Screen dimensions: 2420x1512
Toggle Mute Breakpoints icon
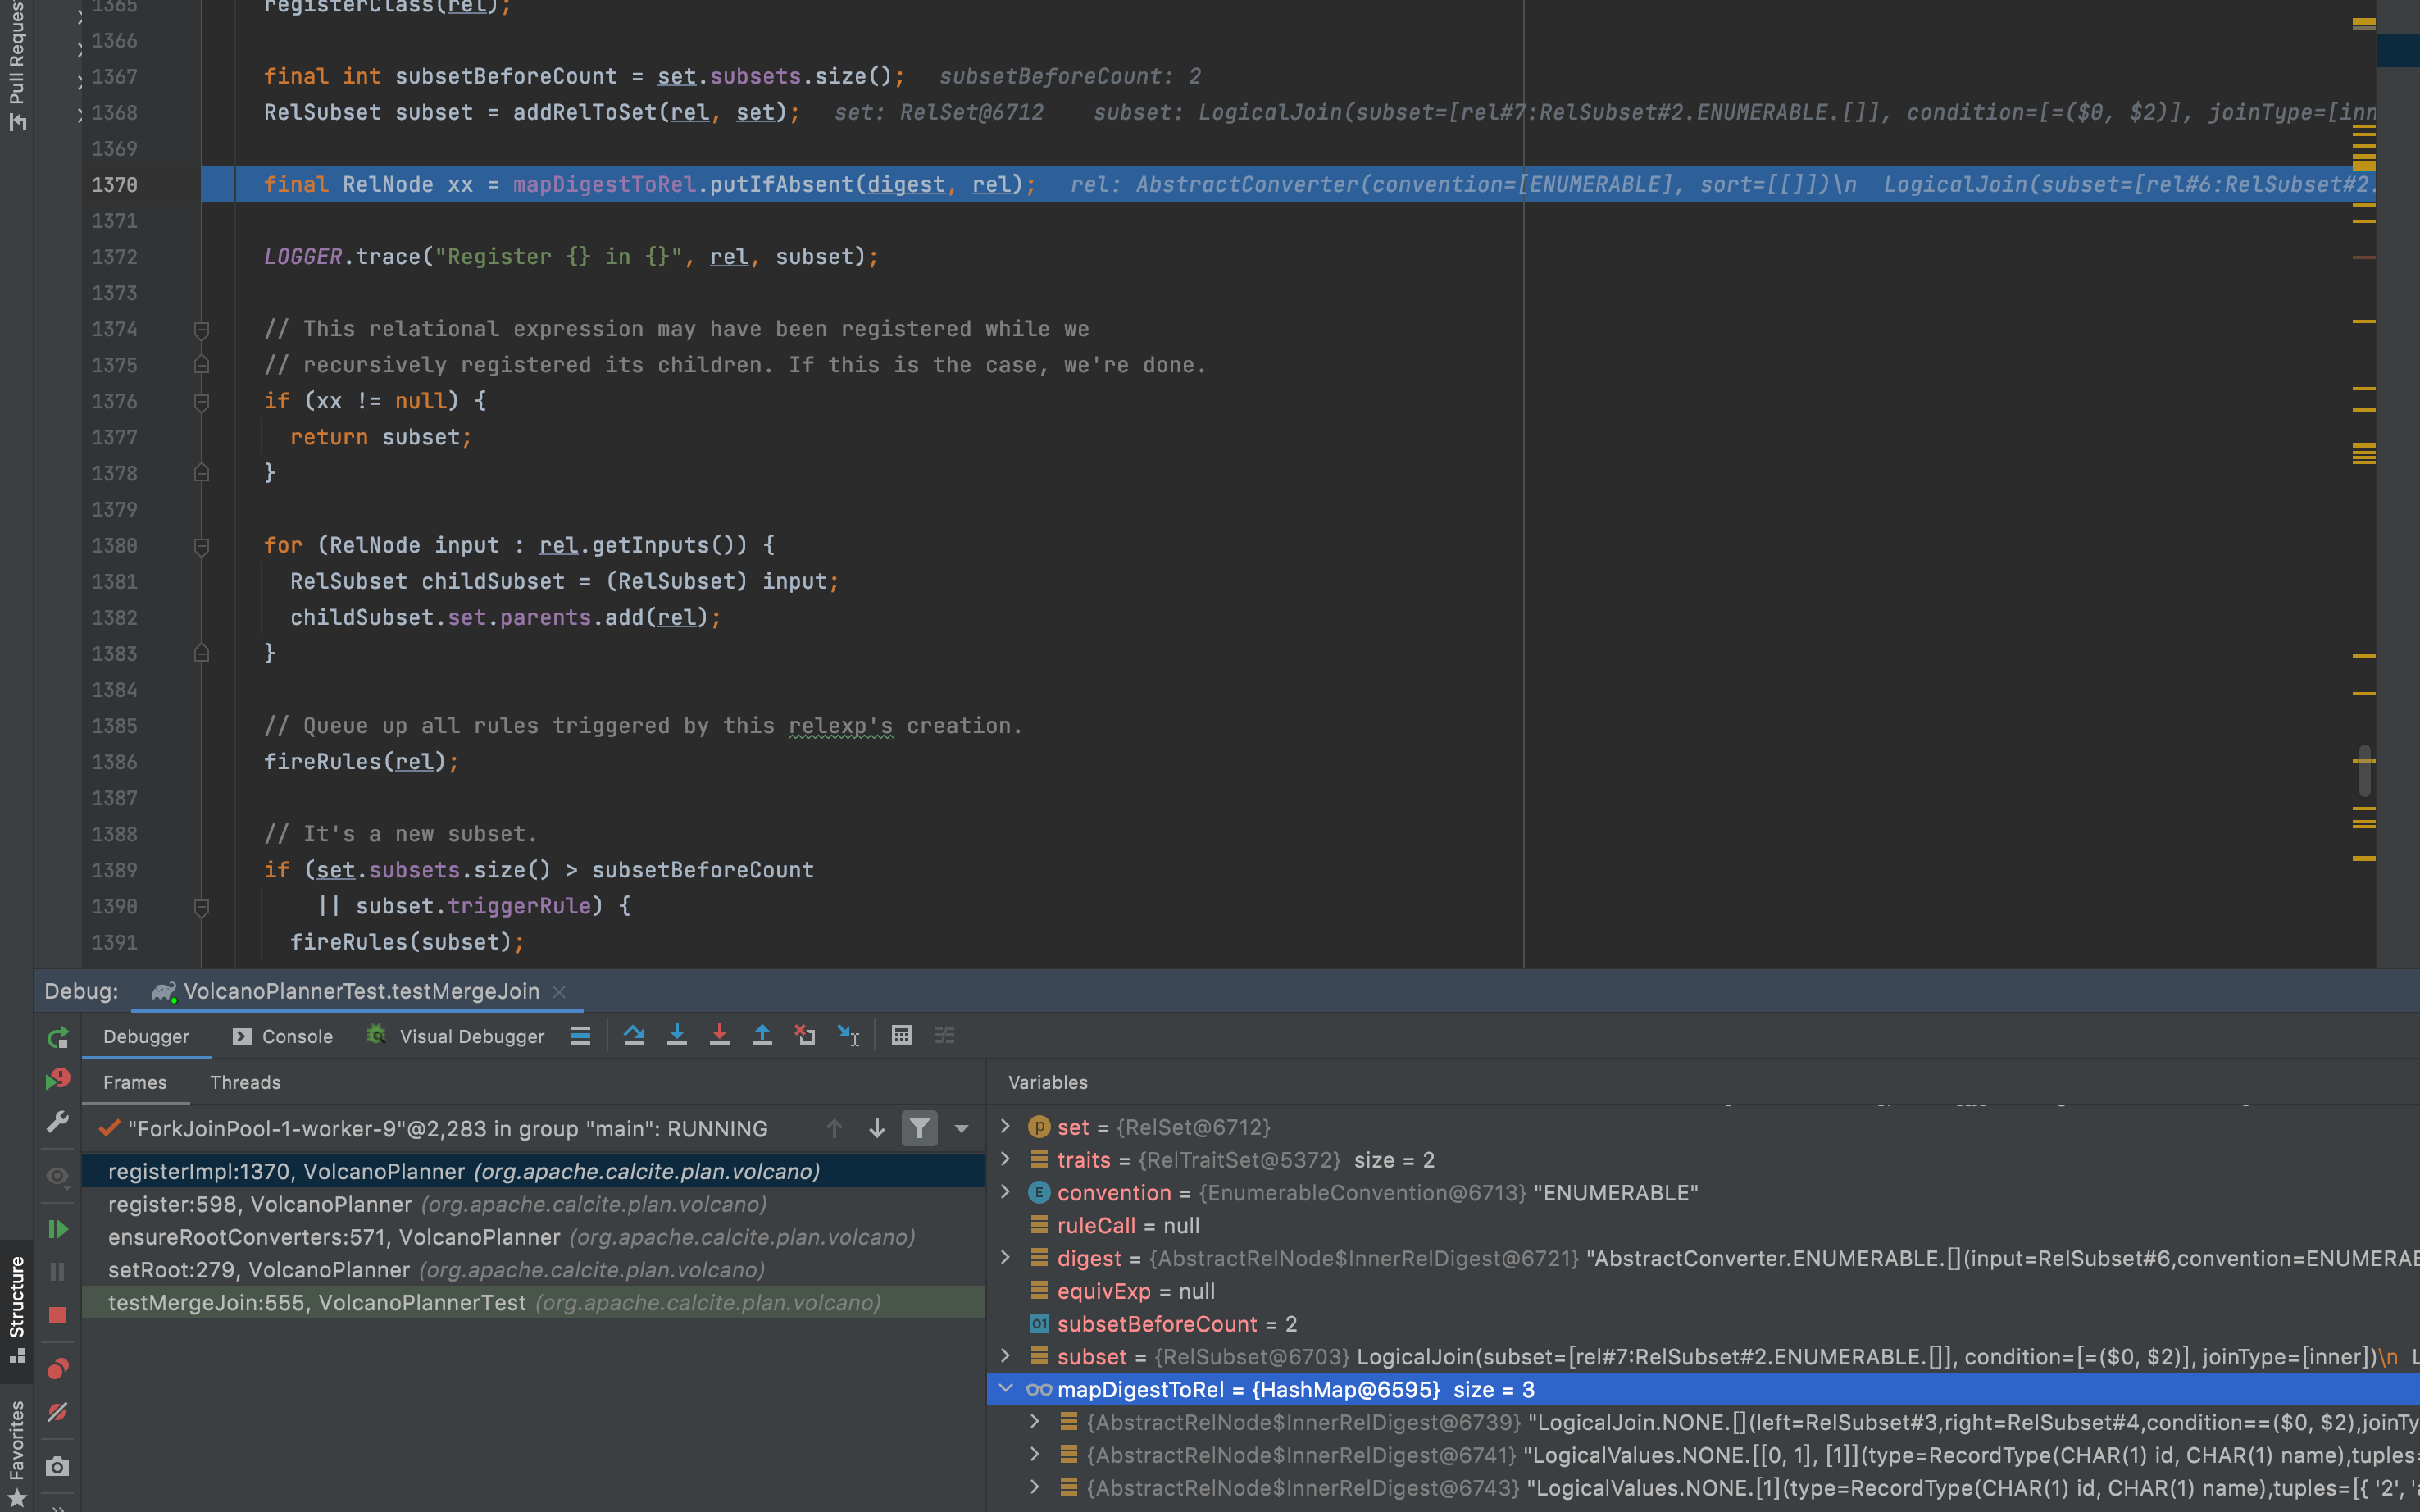point(57,1412)
